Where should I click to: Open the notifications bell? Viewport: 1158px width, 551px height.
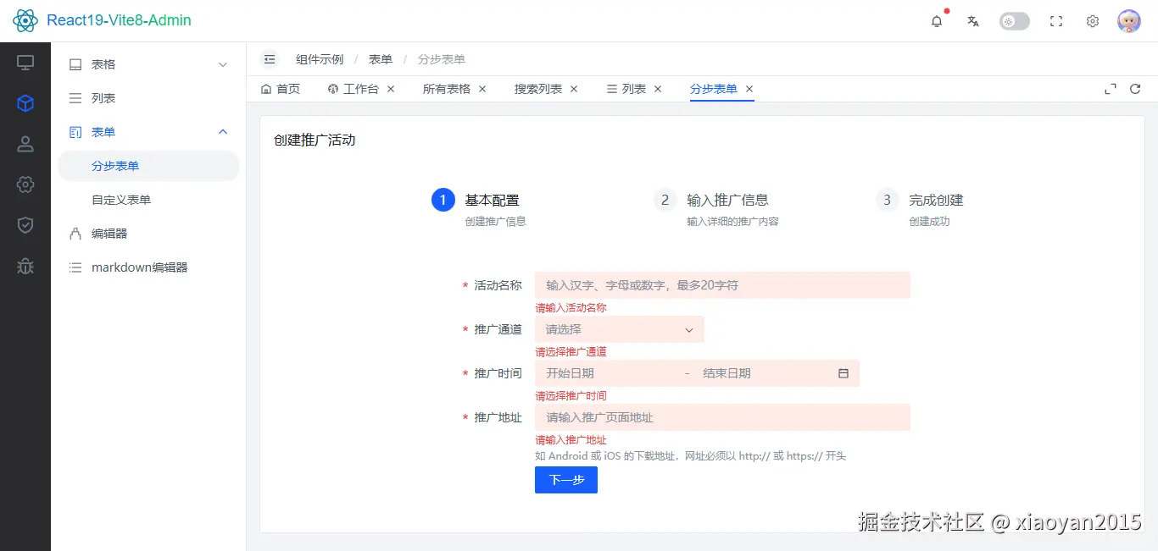click(x=937, y=21)
